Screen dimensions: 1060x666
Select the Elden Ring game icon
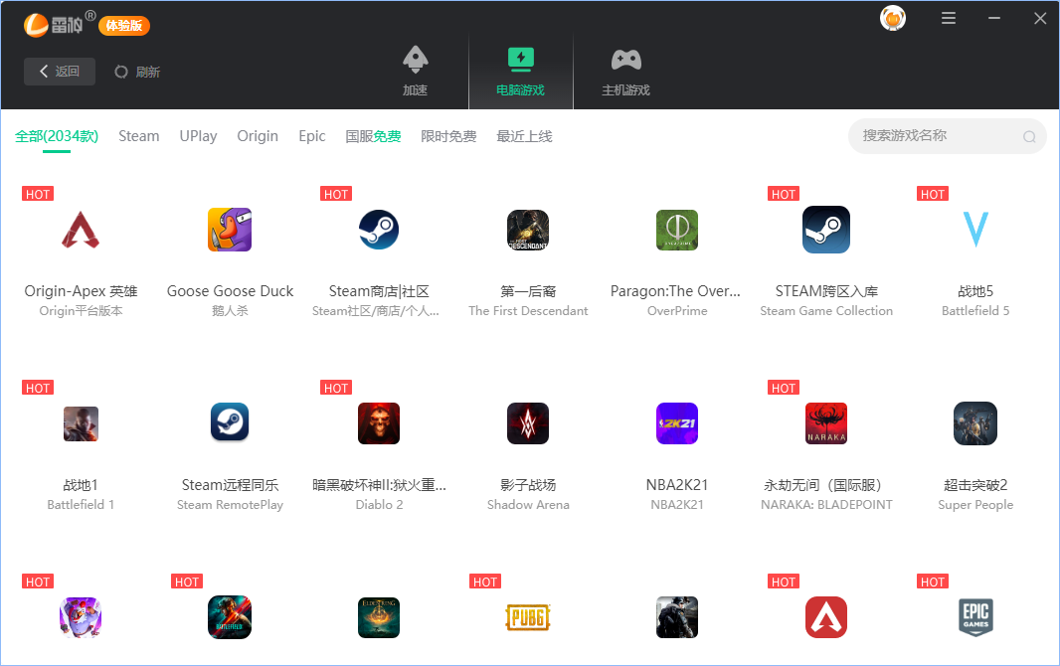pyautogui.click(x=379, y=617)
